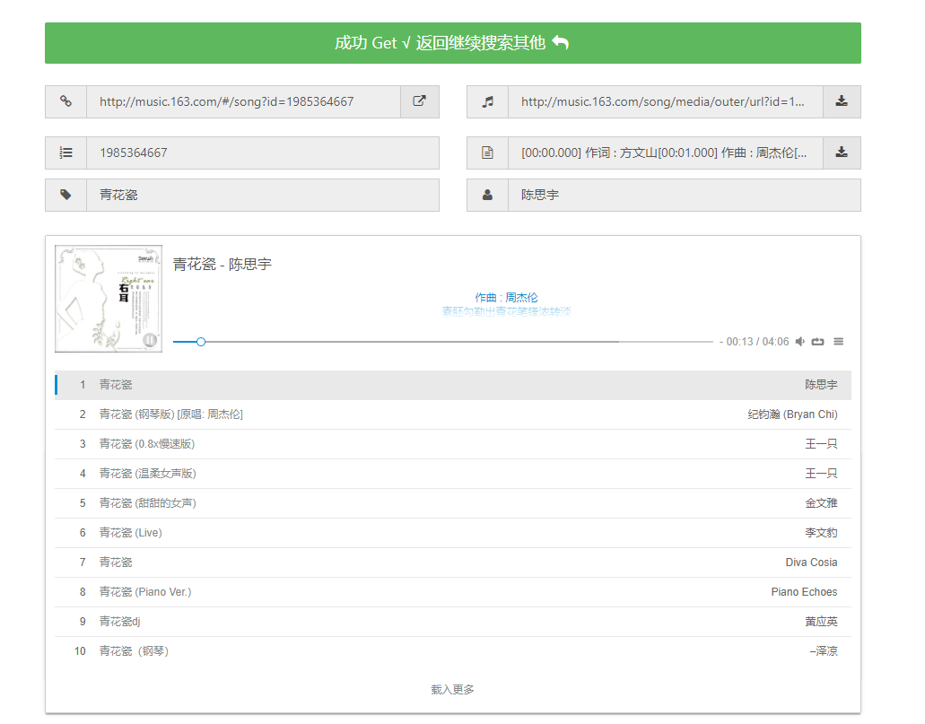Load more songs via 载入更多
The height and width of the screenshot is (724, 925).
(x=452, y=689)
